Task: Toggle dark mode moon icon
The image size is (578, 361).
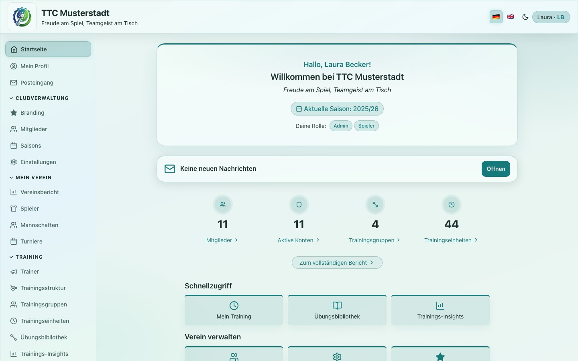Action: (x=525, y=17)
